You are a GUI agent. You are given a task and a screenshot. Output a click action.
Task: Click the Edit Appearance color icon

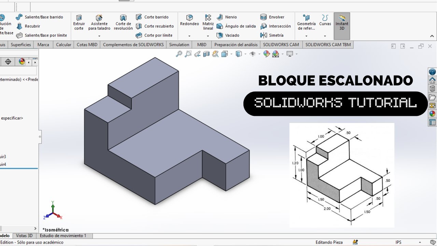point(267,54)
